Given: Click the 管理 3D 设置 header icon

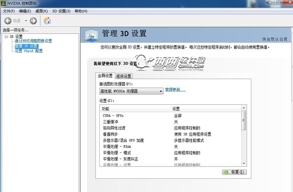Looking at the screenshot, I should 91,35.
